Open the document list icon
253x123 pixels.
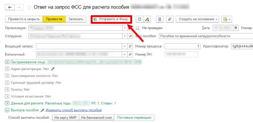160,19
